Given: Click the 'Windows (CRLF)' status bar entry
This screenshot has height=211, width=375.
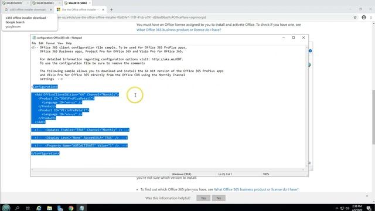Looking at the screenshot, I should tap(182, 174).
